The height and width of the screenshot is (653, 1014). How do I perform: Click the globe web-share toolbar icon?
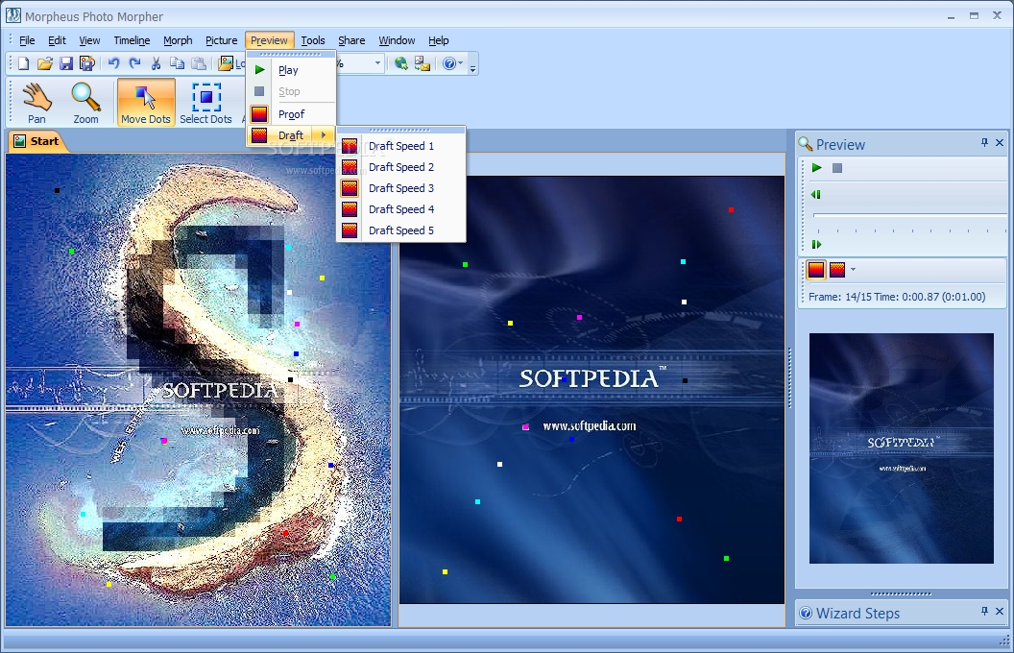(x=401, y=63)
